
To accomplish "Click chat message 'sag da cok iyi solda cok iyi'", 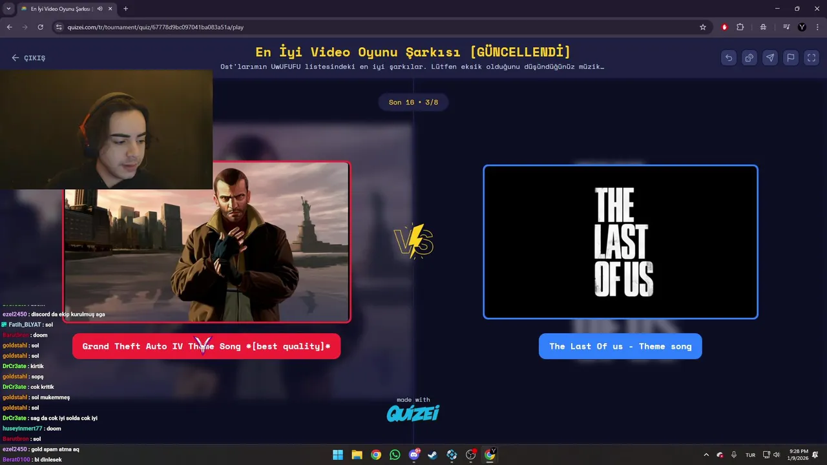I will coord(64,418).
